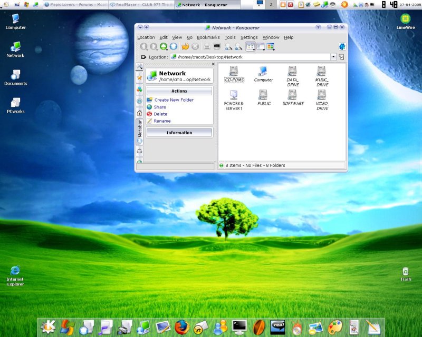Click the Share action link

coord(160,107)
